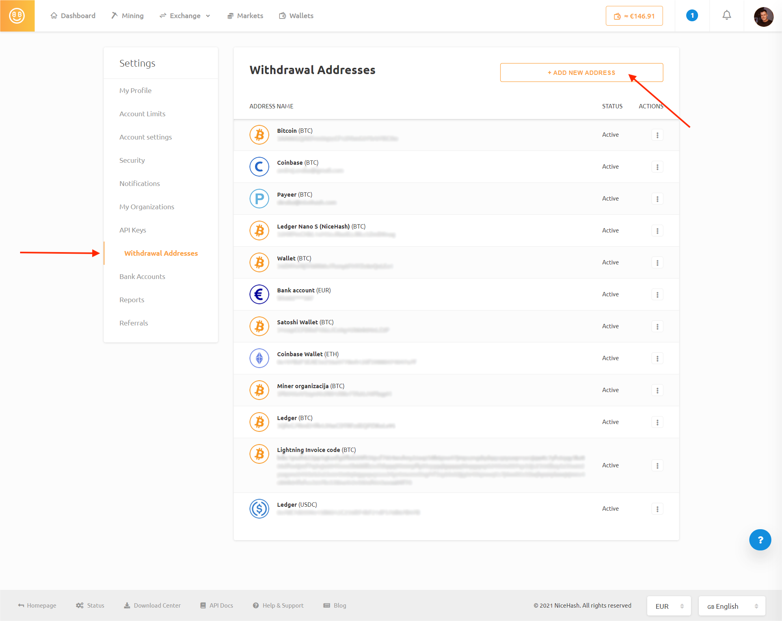Open Blog footer link
Image resolution: width=782 pixels, height=621 pixels.
pyautogui.click(x=335, y=606)
